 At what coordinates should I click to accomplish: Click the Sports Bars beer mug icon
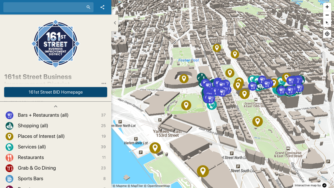(9, 179)
